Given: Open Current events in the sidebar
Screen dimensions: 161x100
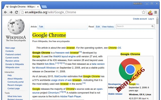Looking at the screenshot, I should pyautogui.click(x=12, y=58).
